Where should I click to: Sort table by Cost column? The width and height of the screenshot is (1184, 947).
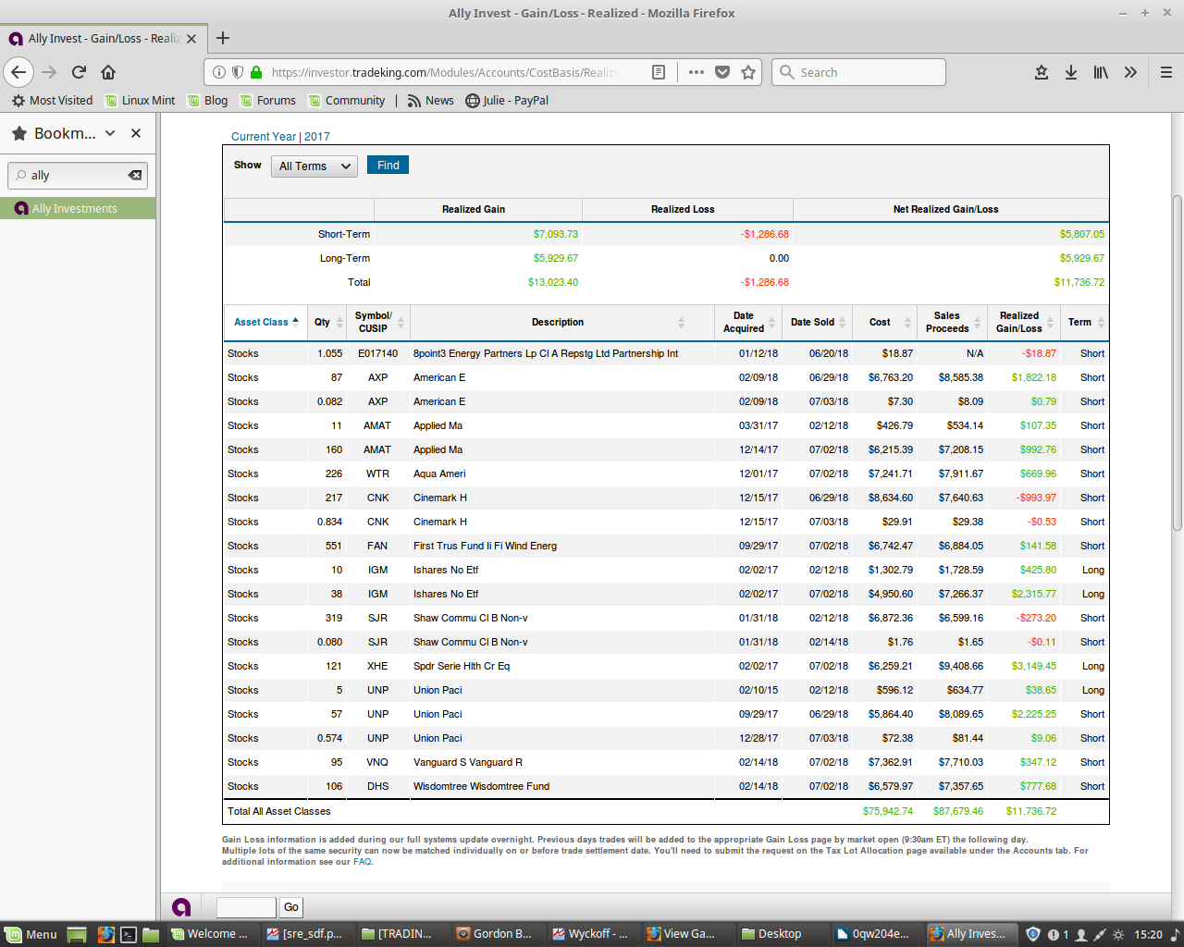tap(885, 322)
